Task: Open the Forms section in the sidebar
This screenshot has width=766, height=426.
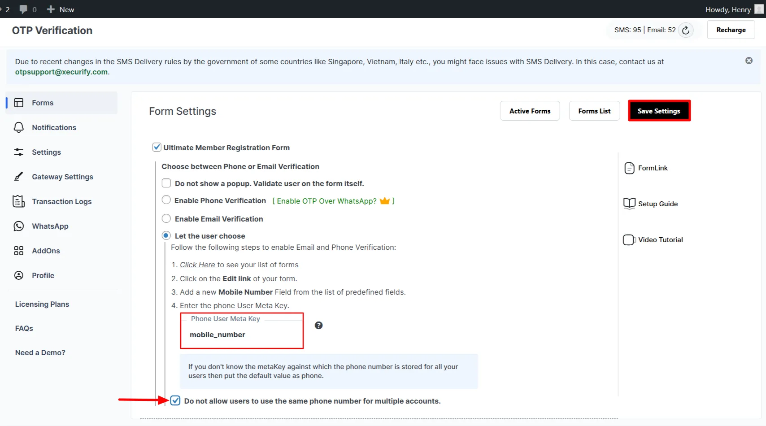Action: tap(42, 103)
